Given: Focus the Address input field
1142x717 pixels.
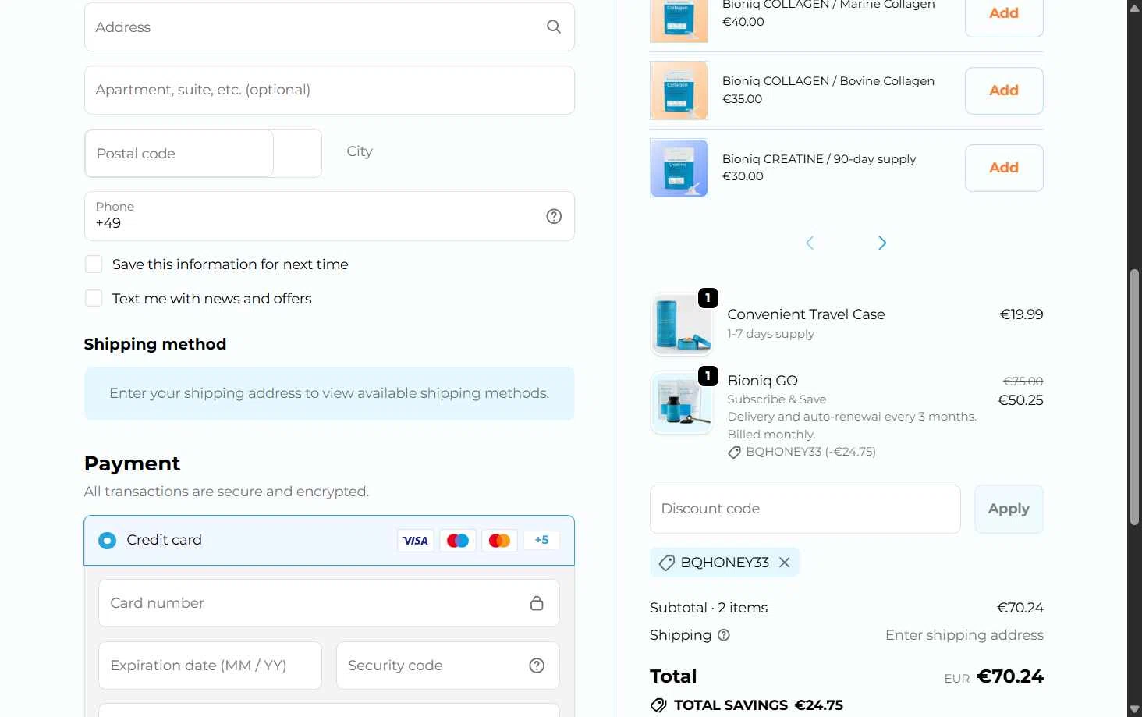Looking at the screenshot, I should [329, 27].
